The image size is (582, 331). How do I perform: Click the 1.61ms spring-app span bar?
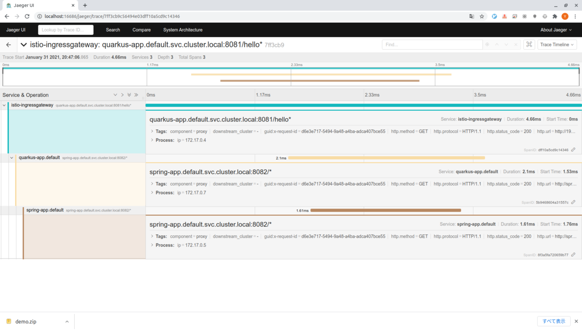386,210
